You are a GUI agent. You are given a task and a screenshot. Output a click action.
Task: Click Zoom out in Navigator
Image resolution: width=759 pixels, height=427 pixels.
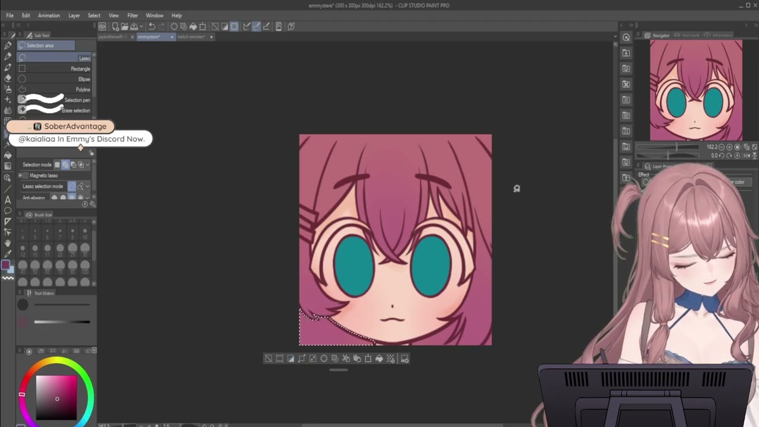[721, 146]
